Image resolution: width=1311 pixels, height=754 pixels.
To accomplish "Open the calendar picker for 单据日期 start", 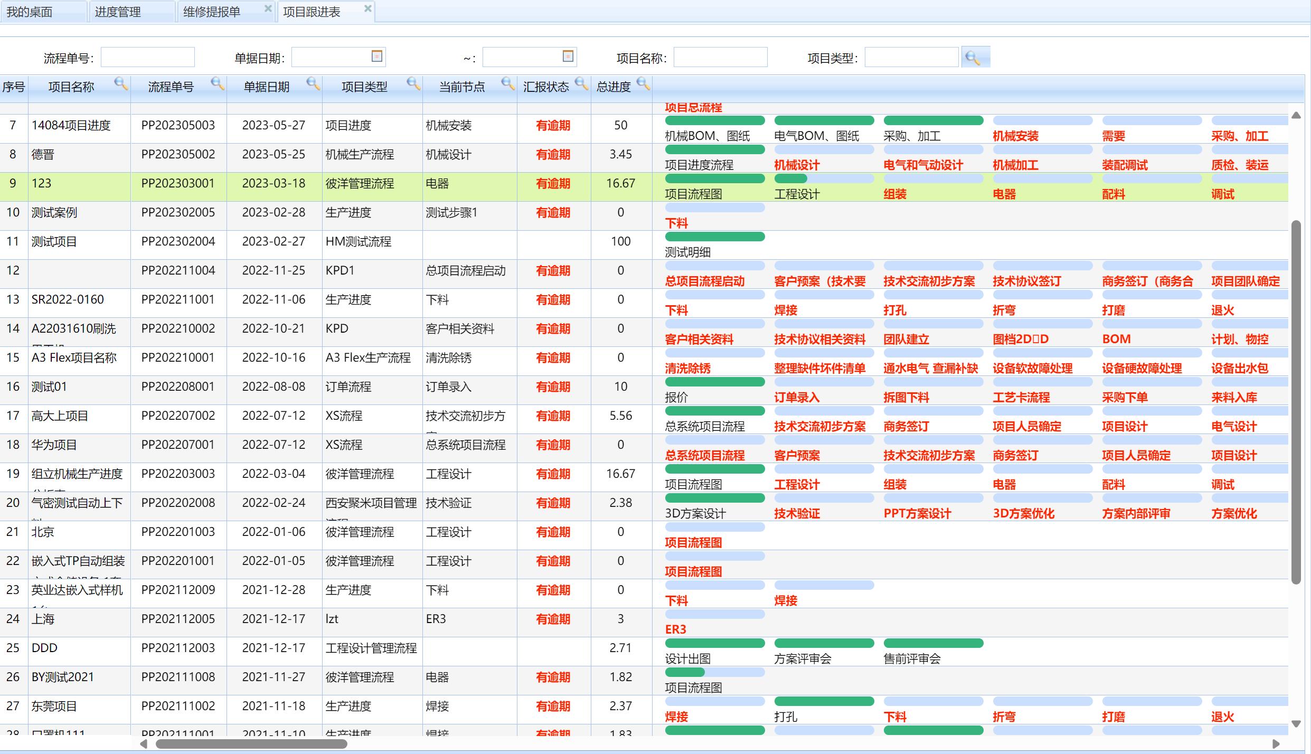I will [377, 56].
